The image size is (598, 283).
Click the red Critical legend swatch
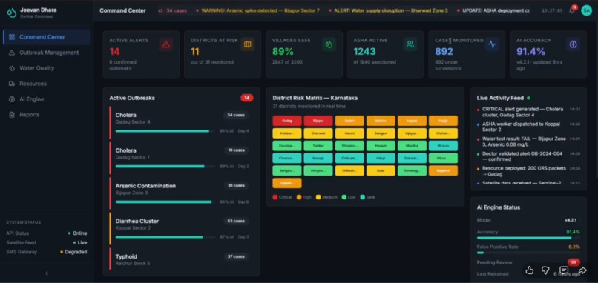tap(275, 197)
